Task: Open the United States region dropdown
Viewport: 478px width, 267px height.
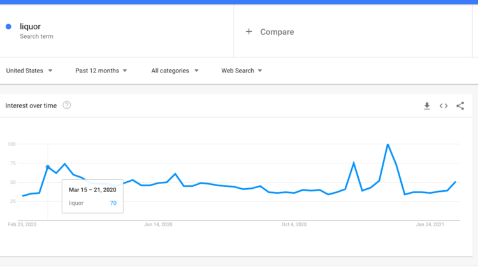Action: [29, 71]
